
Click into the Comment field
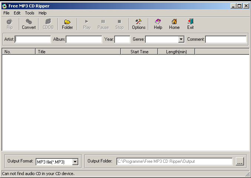(x=226, y=39)
